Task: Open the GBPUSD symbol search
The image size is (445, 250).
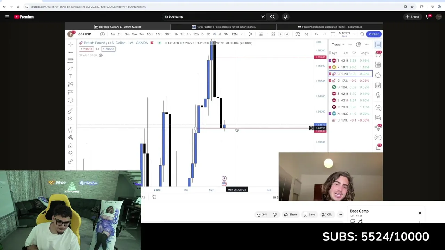Action: pyautogui.click(x=85, y=34)
